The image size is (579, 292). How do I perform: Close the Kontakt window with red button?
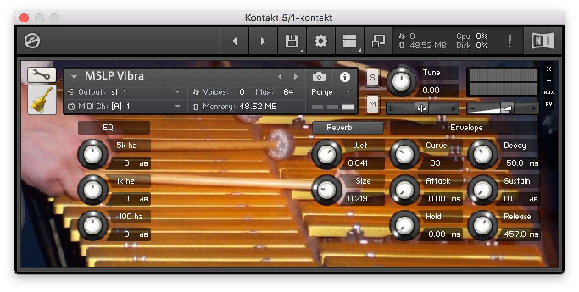pos(24,18)
